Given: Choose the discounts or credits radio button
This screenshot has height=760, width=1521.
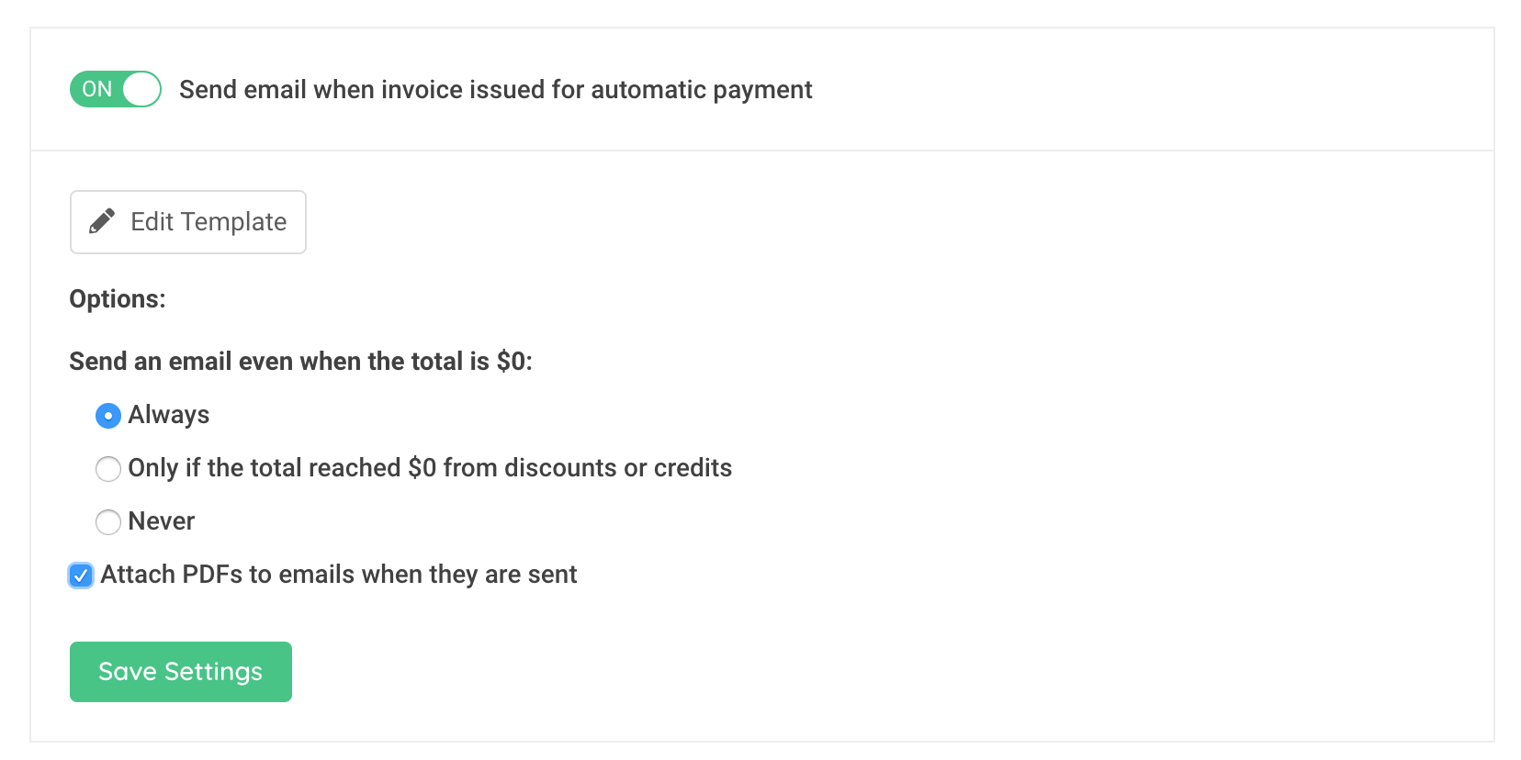Looking at the screenshot, I should coord(108,469).
